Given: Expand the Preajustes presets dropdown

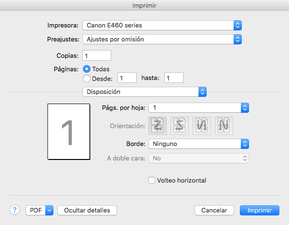Looking at the screenshot, I should (x=162, y=39).
